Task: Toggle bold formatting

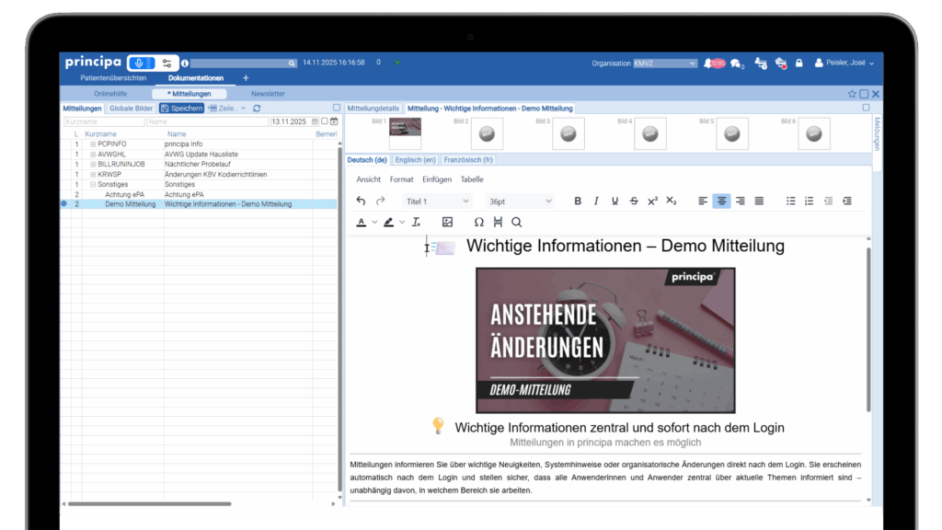Action: (578, 201)
